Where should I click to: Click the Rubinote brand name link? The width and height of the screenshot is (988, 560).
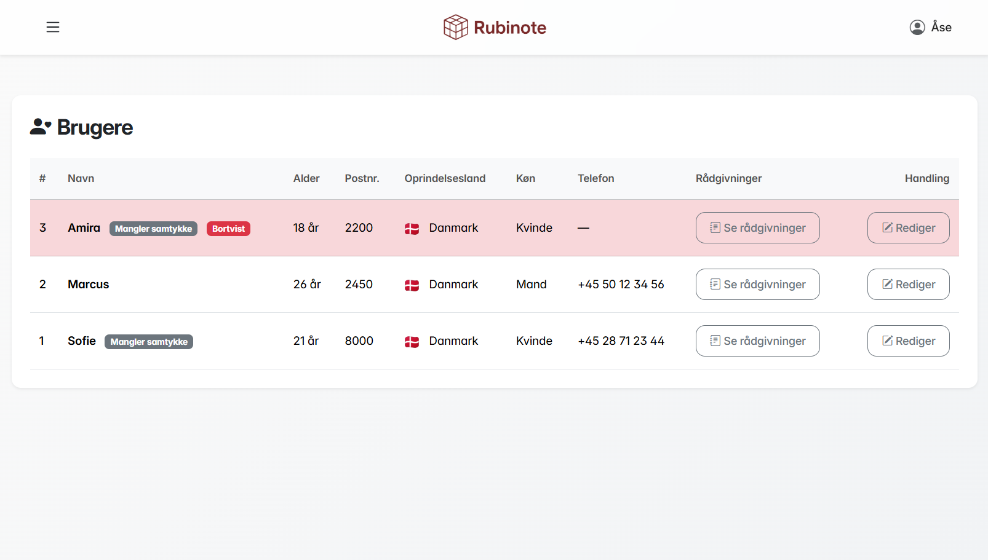pos(509,28)
